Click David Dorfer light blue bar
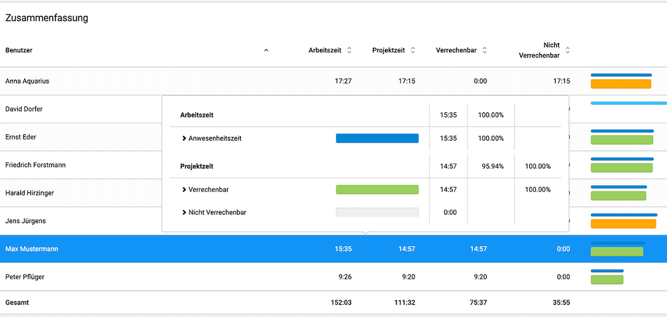Image resolution: width=667 pixels, height=317 pixels. point(629,103)
